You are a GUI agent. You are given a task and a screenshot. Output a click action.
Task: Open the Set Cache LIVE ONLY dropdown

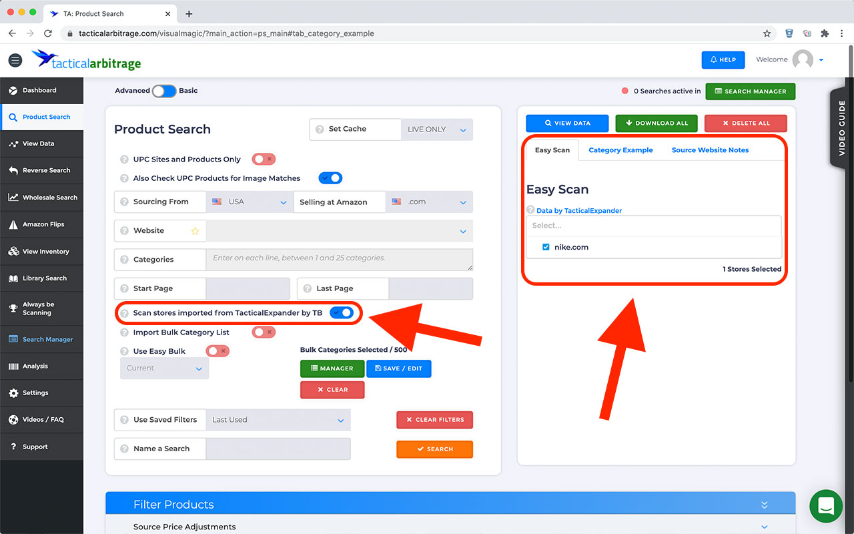click(436, 129)
